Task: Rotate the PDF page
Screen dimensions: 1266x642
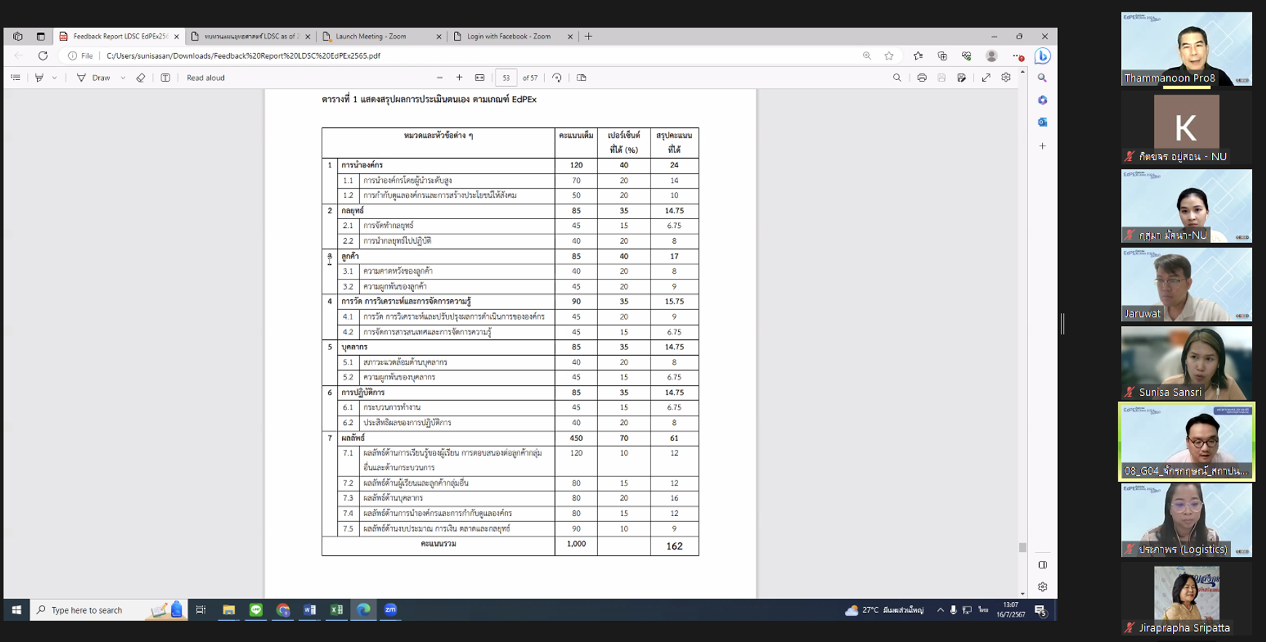Action: pyautogui.click(x=557, y=78)
